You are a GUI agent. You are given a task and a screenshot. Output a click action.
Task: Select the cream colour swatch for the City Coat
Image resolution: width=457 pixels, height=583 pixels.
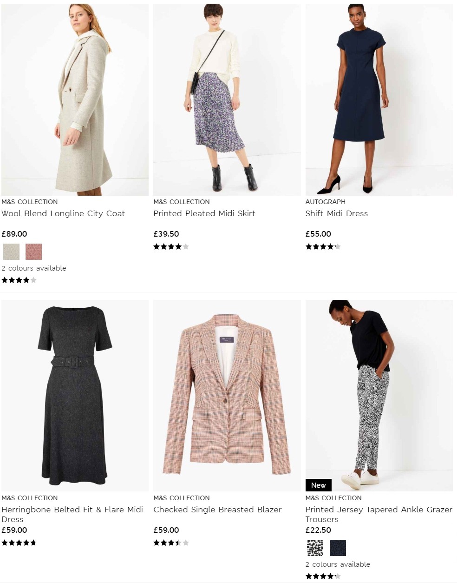11,252
